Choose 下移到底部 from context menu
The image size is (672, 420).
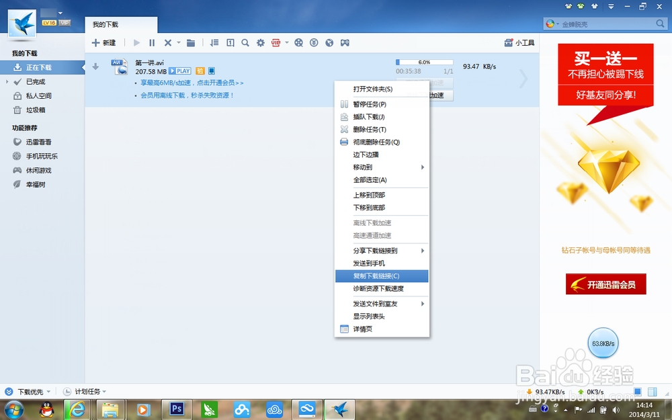point(382,208)
